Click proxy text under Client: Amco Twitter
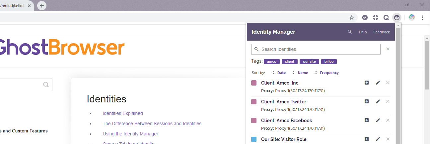 point(293,110)
